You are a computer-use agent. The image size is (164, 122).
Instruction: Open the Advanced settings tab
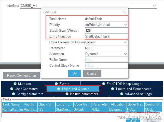click(136, 94)
